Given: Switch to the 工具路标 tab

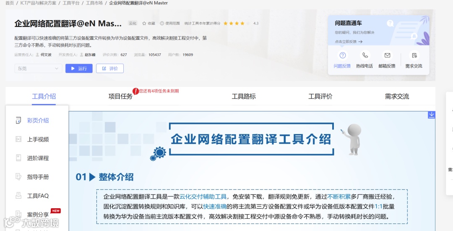Looking at the screenshot, I should tap(244, 96).
